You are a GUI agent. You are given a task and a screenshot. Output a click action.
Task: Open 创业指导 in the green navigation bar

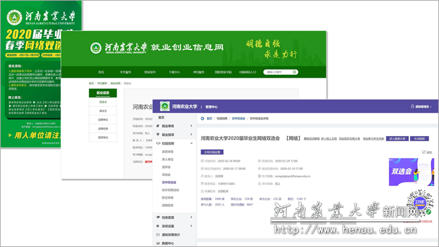pyautogui.click(x=150, y=72)
